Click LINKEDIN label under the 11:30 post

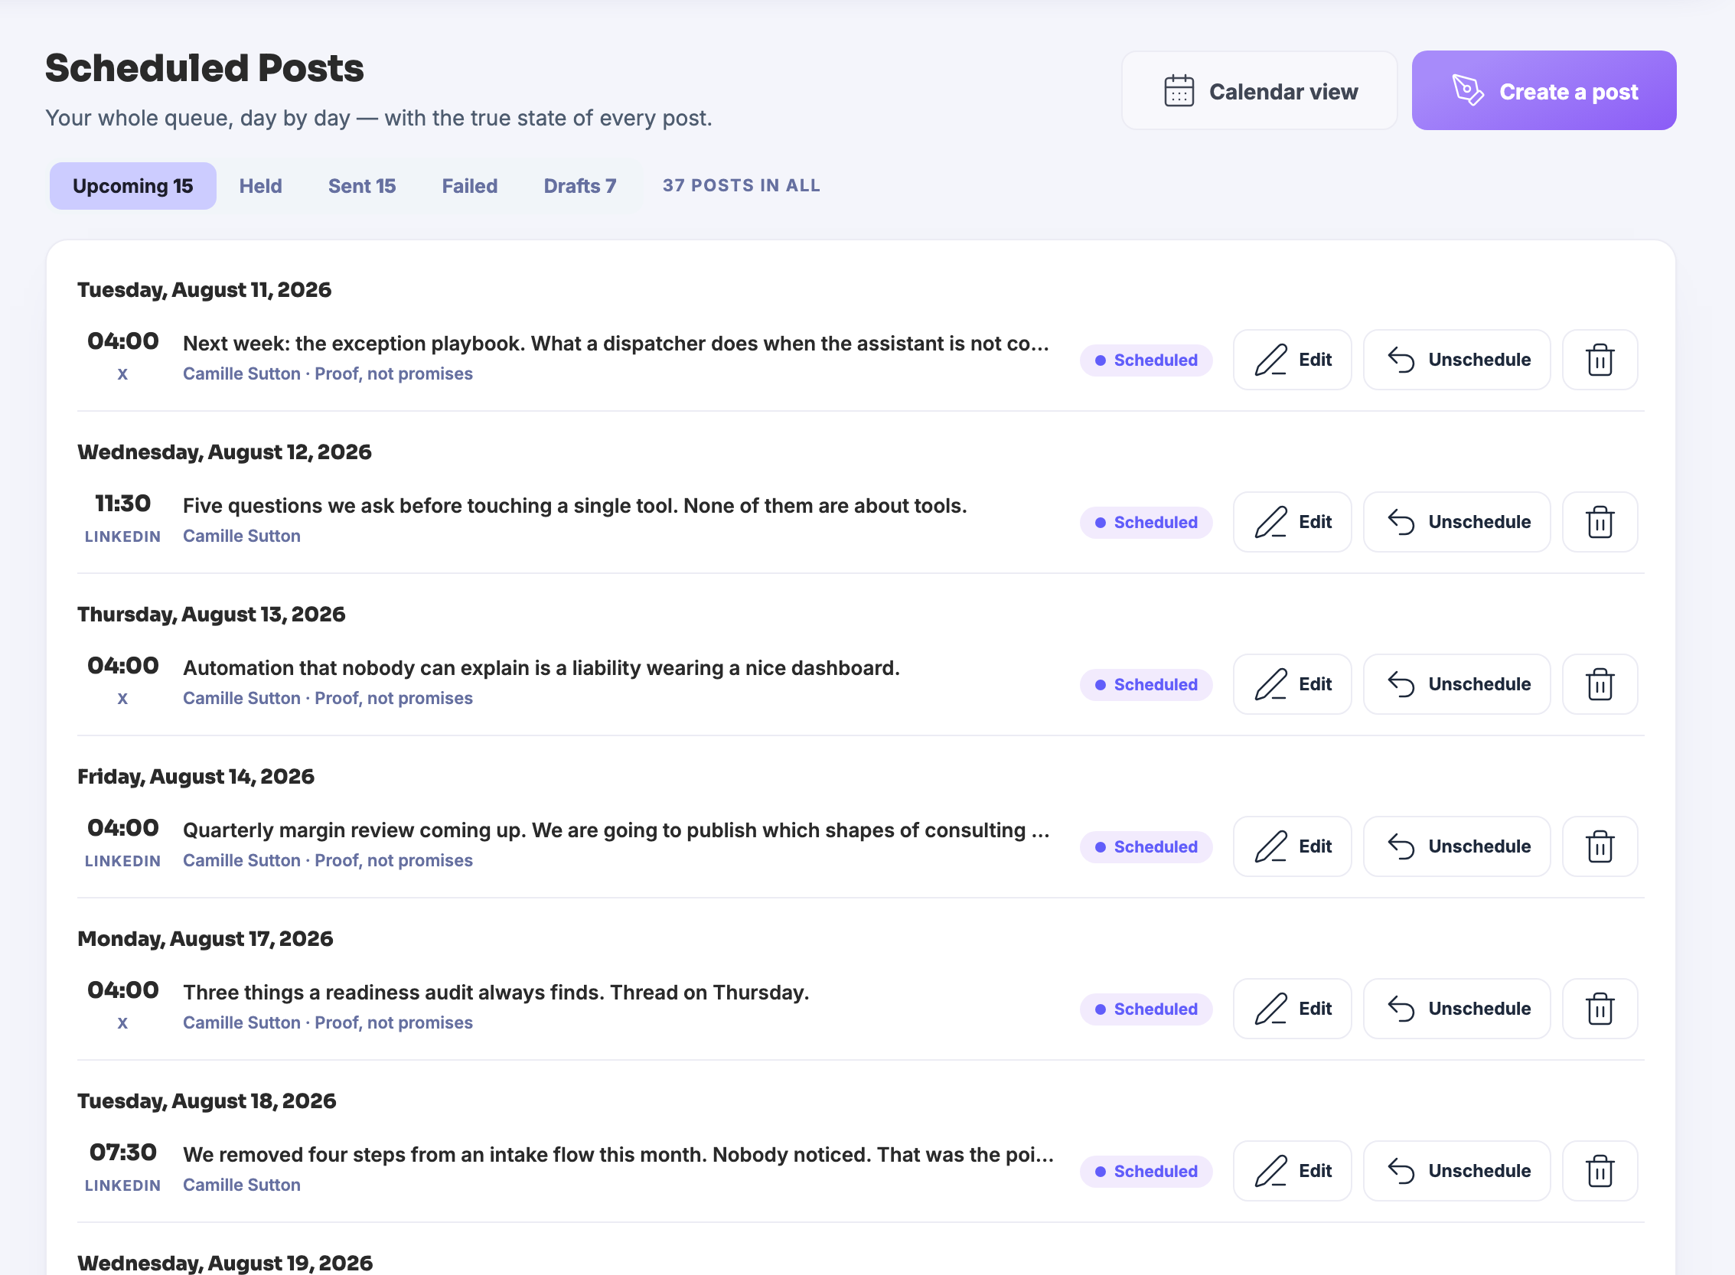[122, 536]
